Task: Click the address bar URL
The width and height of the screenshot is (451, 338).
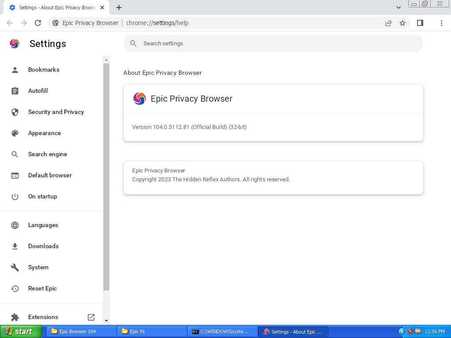Action: click(x=157, y=23)
